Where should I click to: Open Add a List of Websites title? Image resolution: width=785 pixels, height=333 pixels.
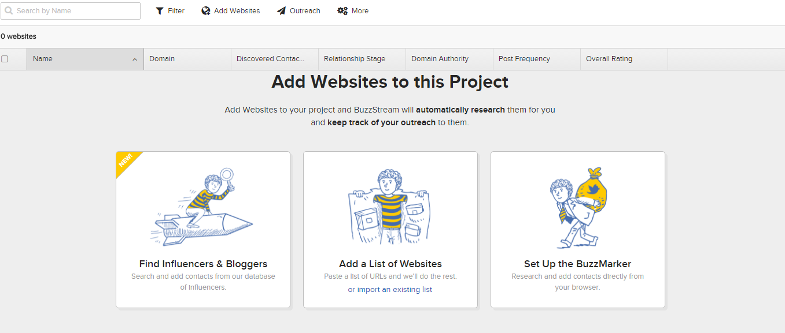[x=390, y=264]
